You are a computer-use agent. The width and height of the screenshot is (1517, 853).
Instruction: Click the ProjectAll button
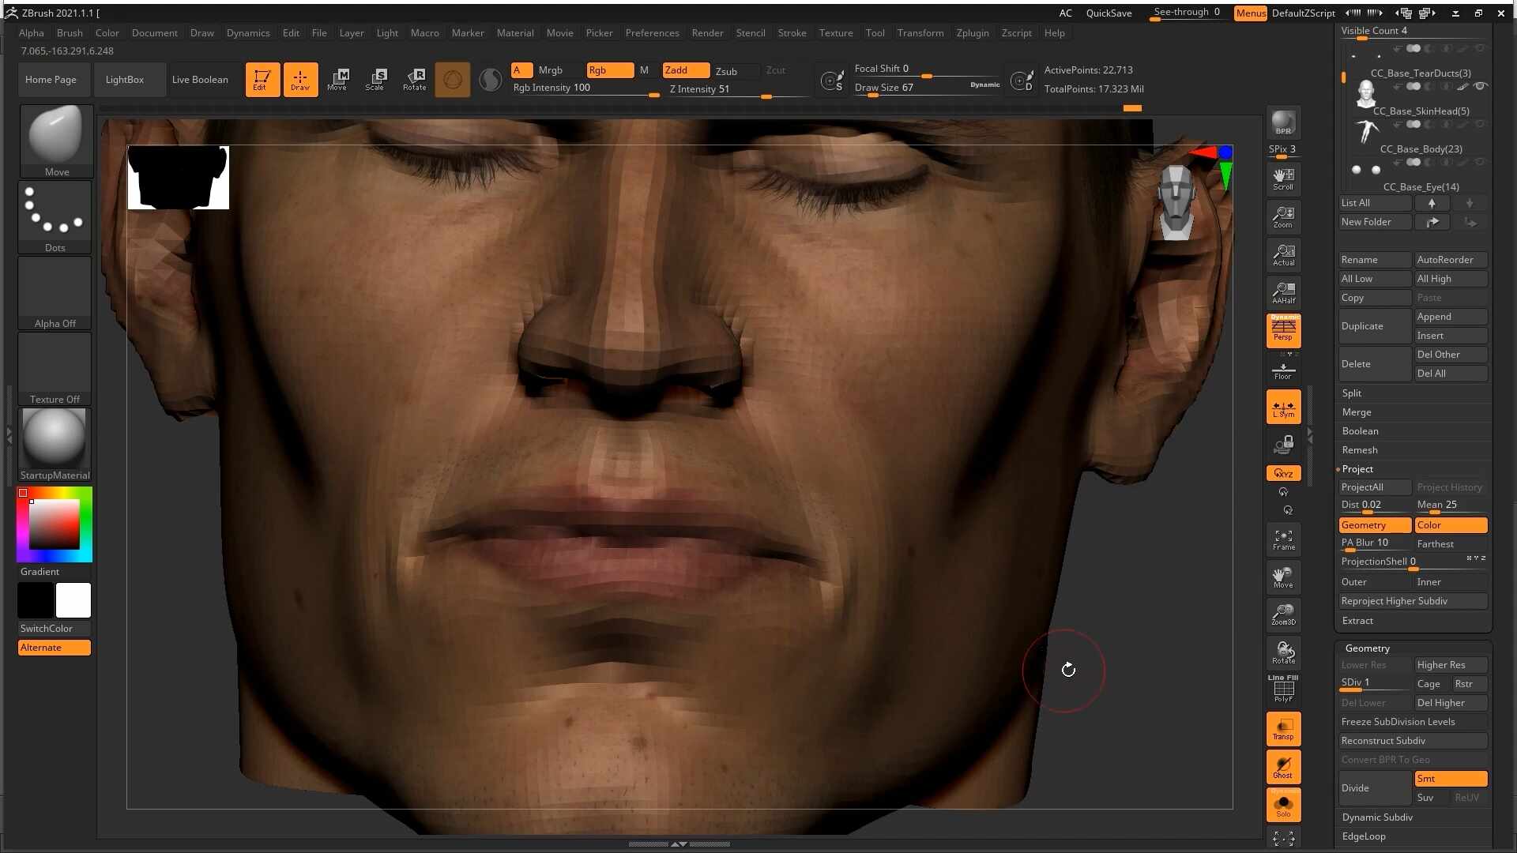click(1375, 487)
